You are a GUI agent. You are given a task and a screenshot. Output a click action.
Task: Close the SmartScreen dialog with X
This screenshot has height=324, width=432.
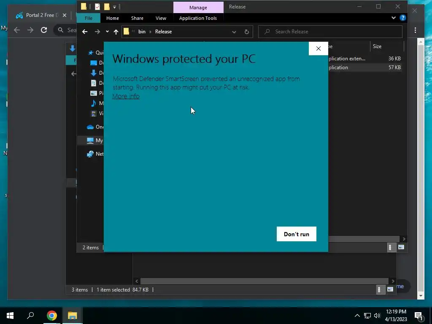pos(318,49)
